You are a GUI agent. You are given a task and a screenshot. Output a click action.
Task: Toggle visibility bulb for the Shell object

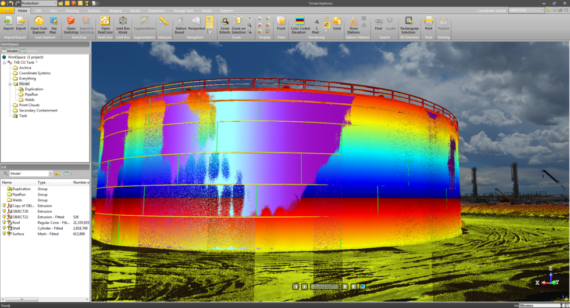pos(5,228)
